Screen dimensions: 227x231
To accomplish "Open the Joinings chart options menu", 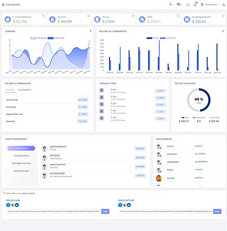I will tap(91, 31).
